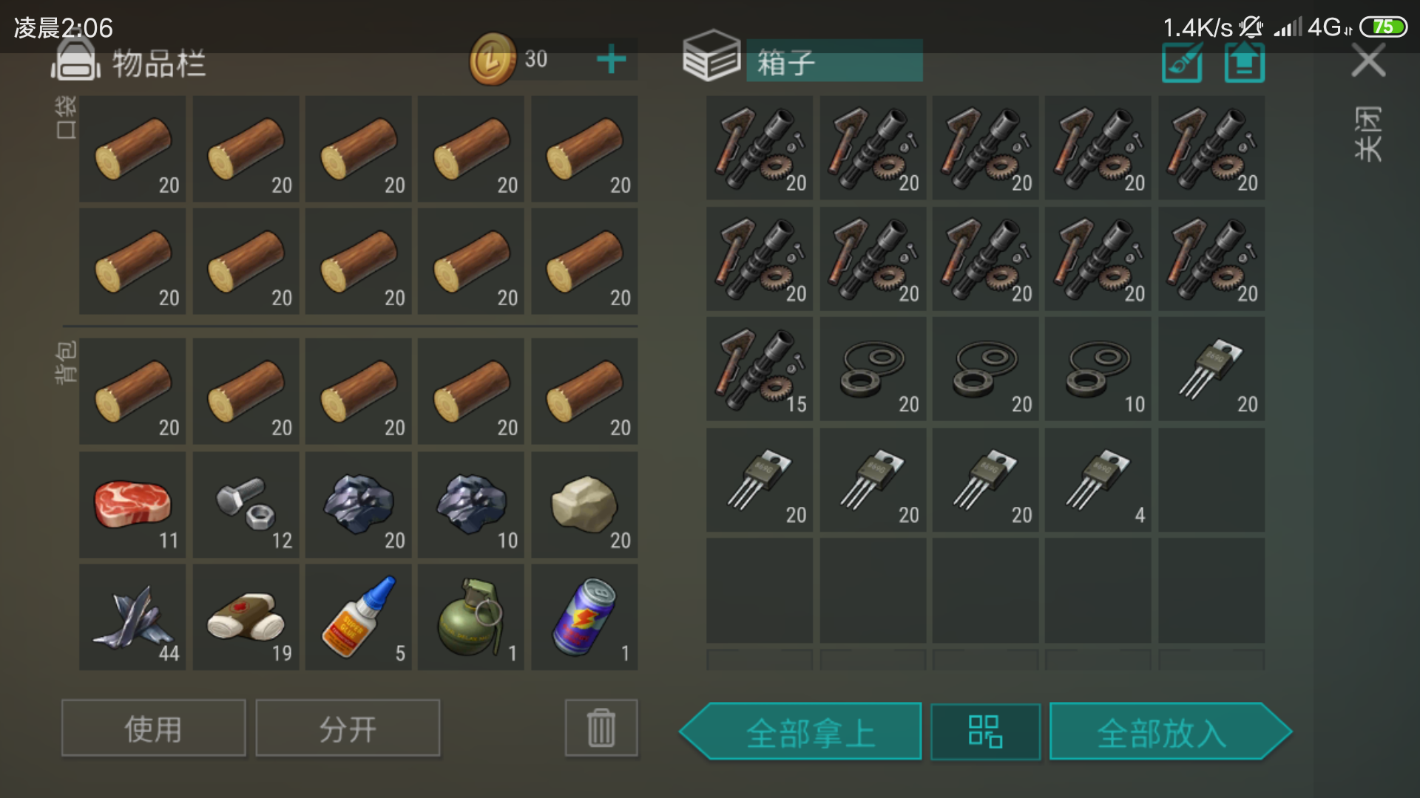The image size is (1420, 798).
Task: Select the limestone stack of 20
Action: 584,505
